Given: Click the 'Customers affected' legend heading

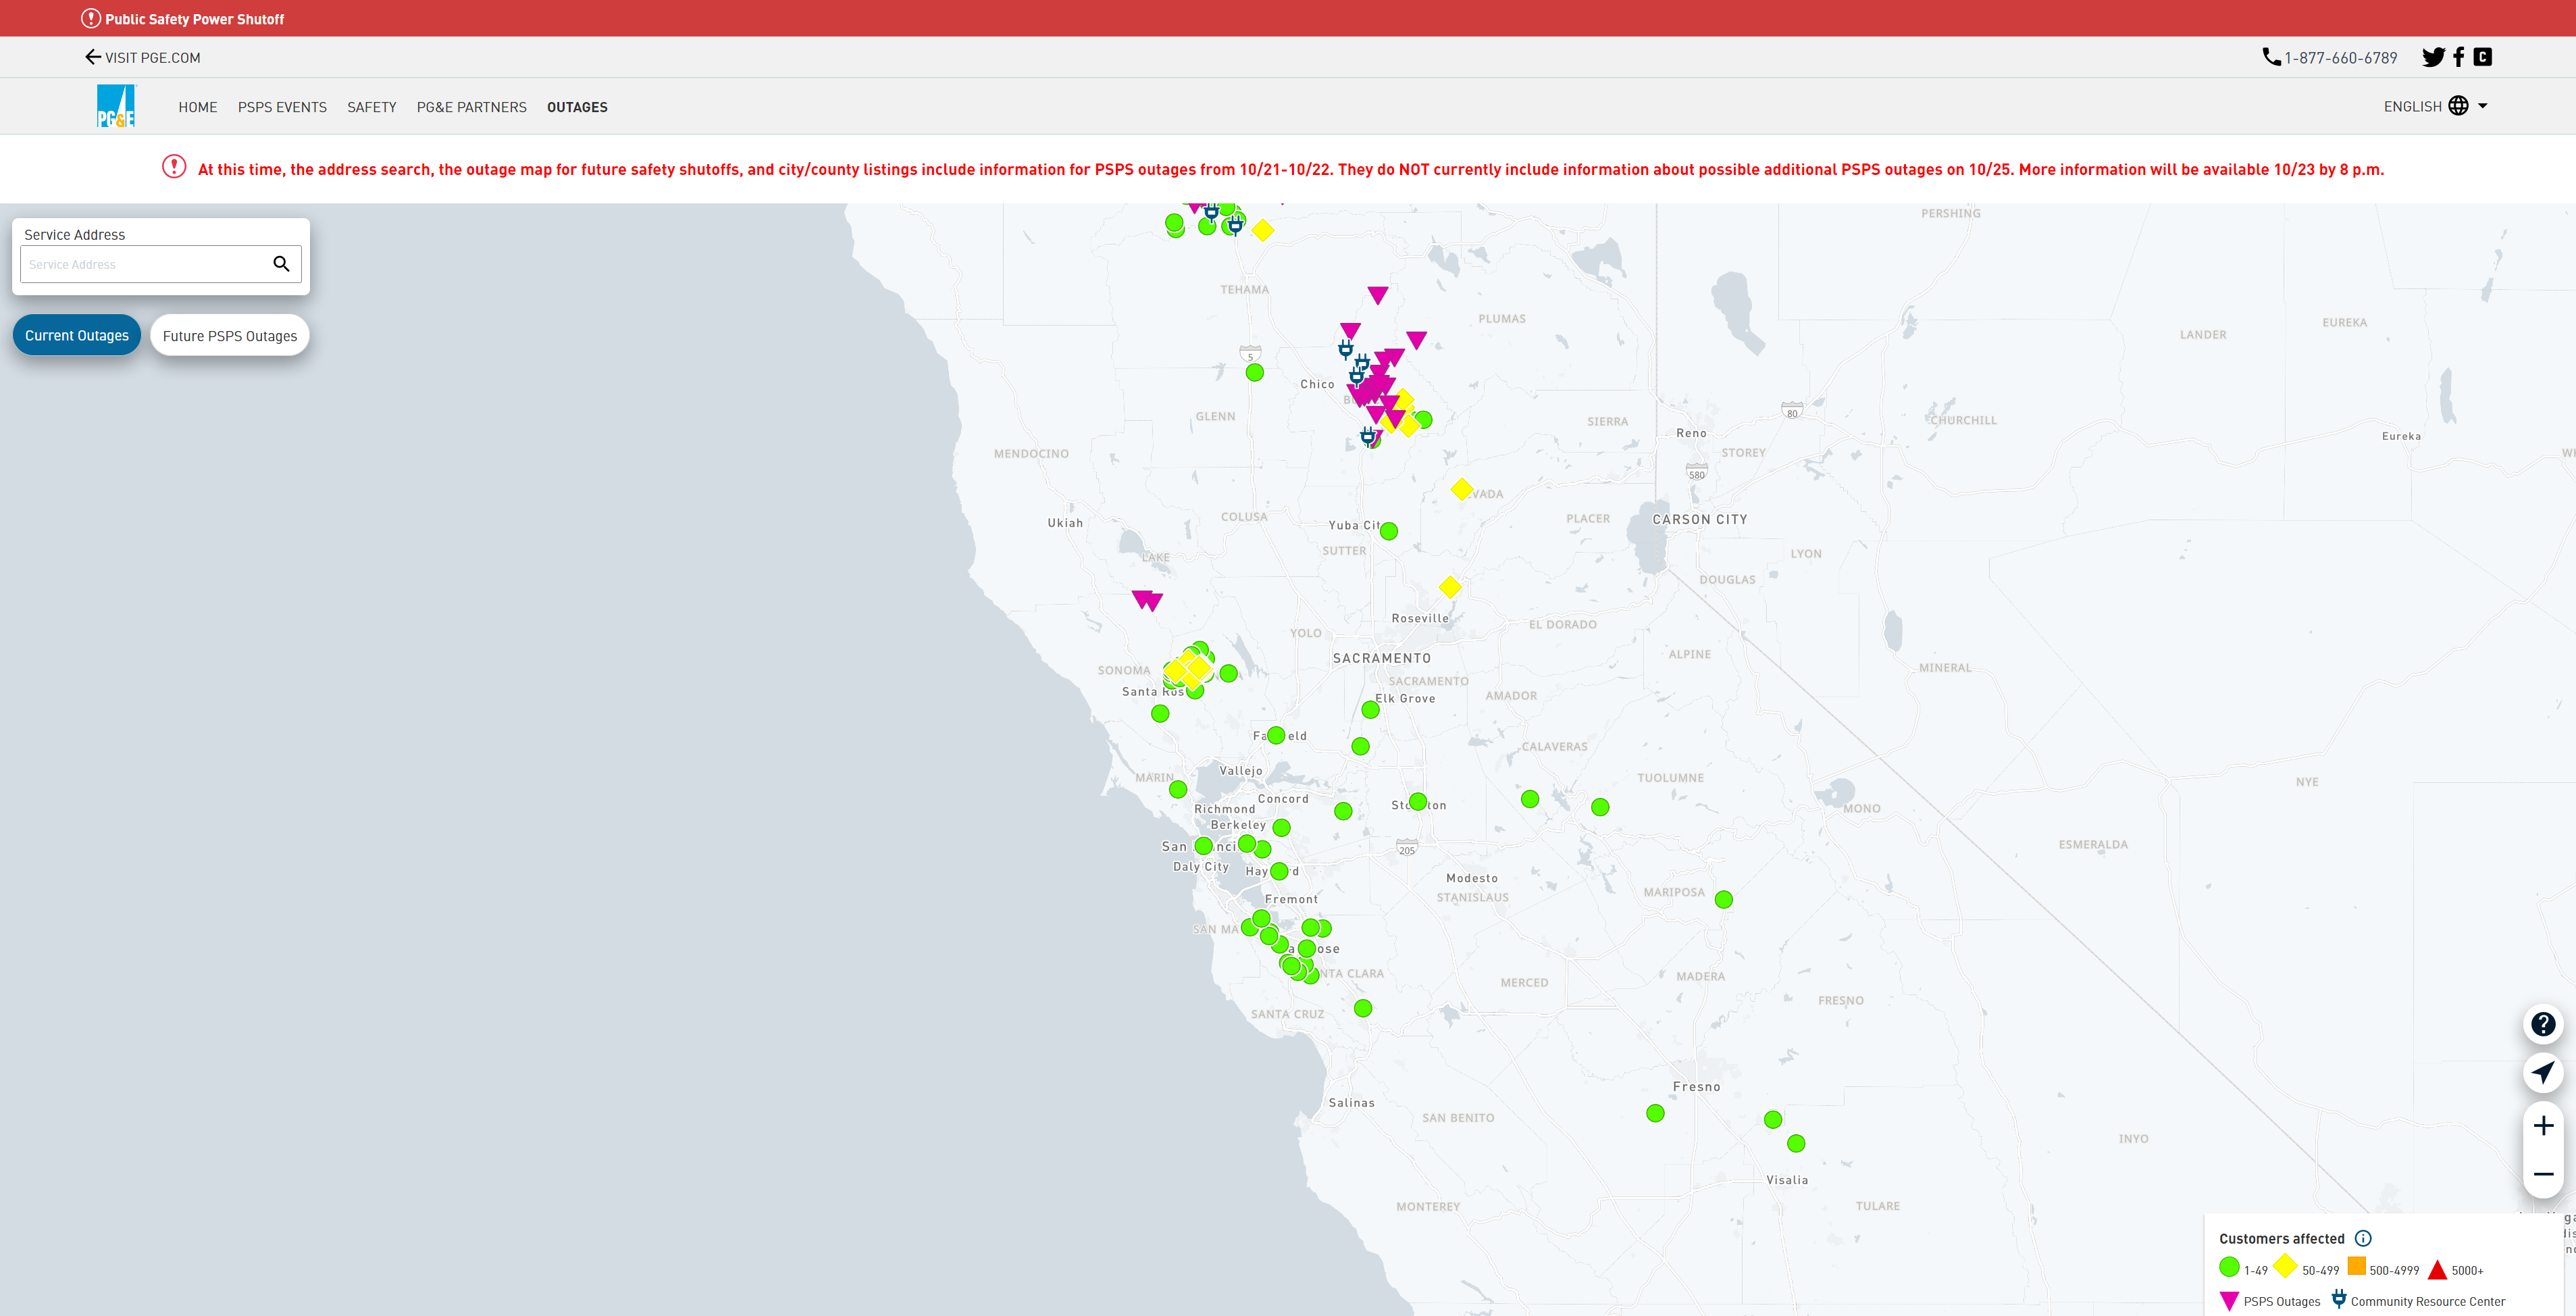Looking at the screenshot, I should coord(2281,1239).
